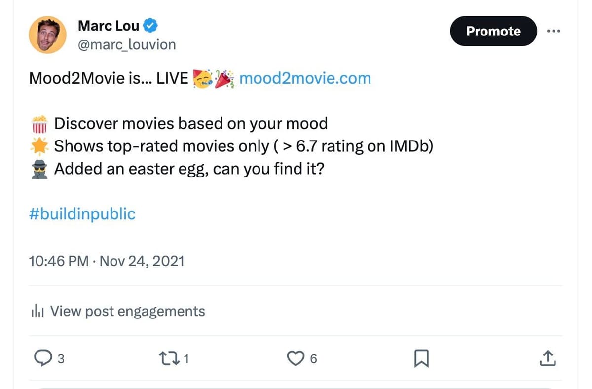Image resolution: width=592 pixels, height=389 pixels.
Task: Click the glowing star emoji
Action: tap(39, 146)
